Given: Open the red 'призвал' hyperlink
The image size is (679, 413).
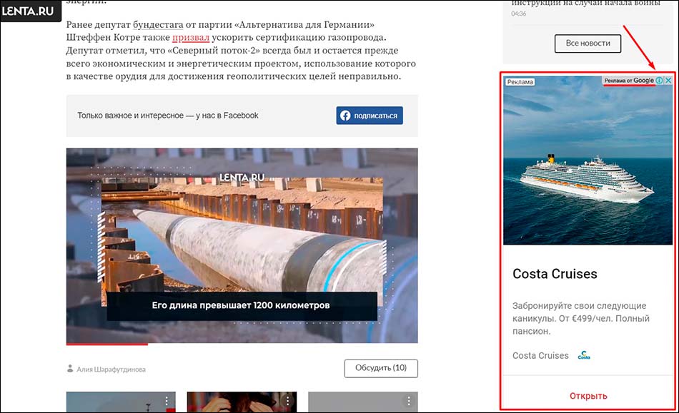Looking at the screenshot, I should click(191, 37).
